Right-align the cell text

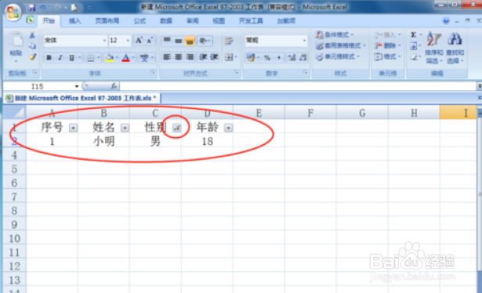tap(190, 57)
